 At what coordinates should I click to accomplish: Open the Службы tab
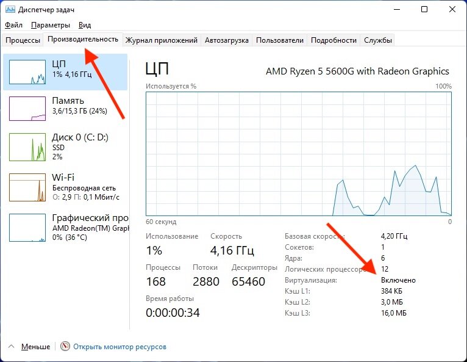[377, 40]
